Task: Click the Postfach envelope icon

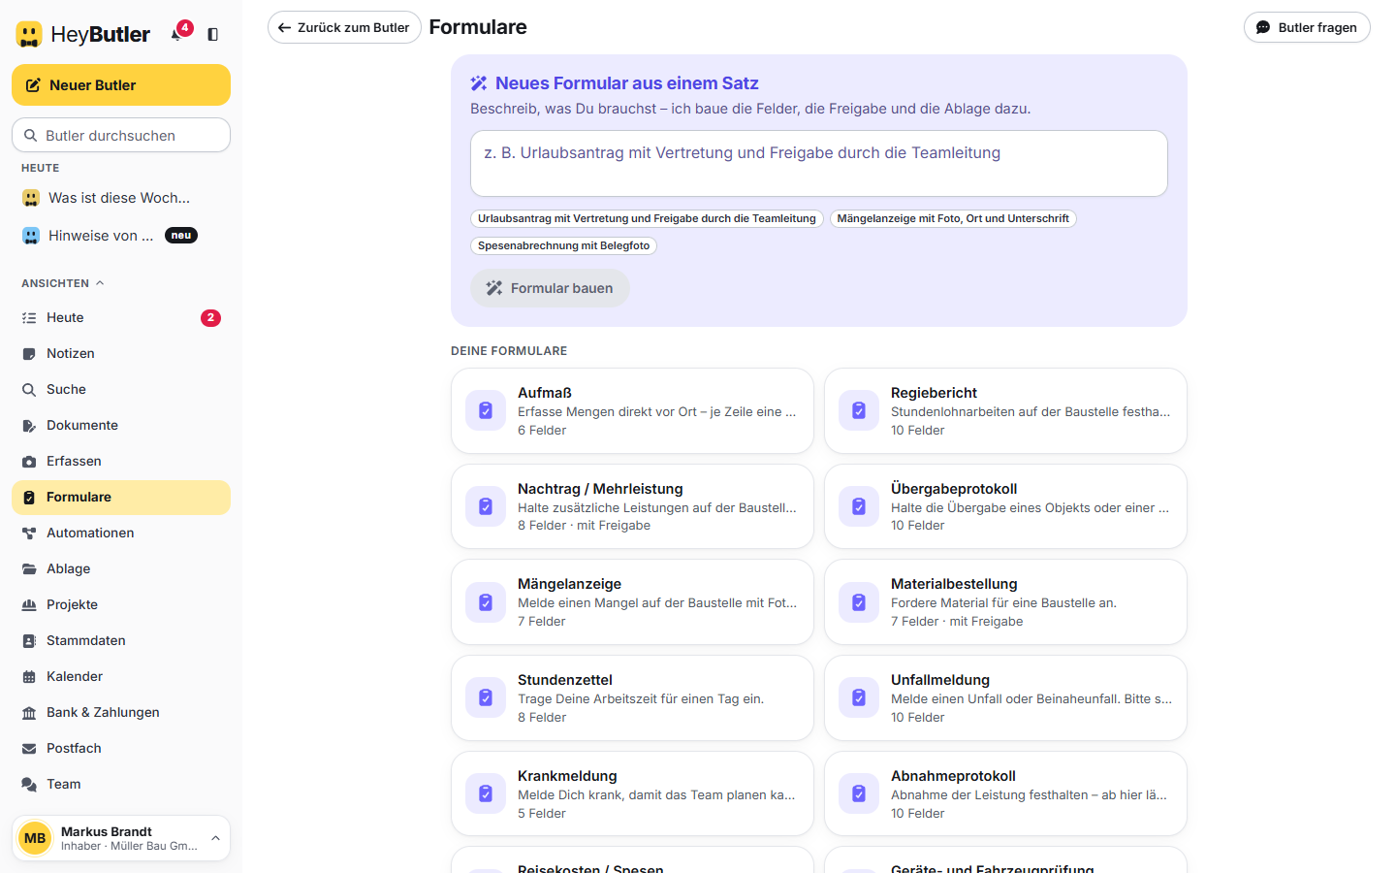Action: 29,749
